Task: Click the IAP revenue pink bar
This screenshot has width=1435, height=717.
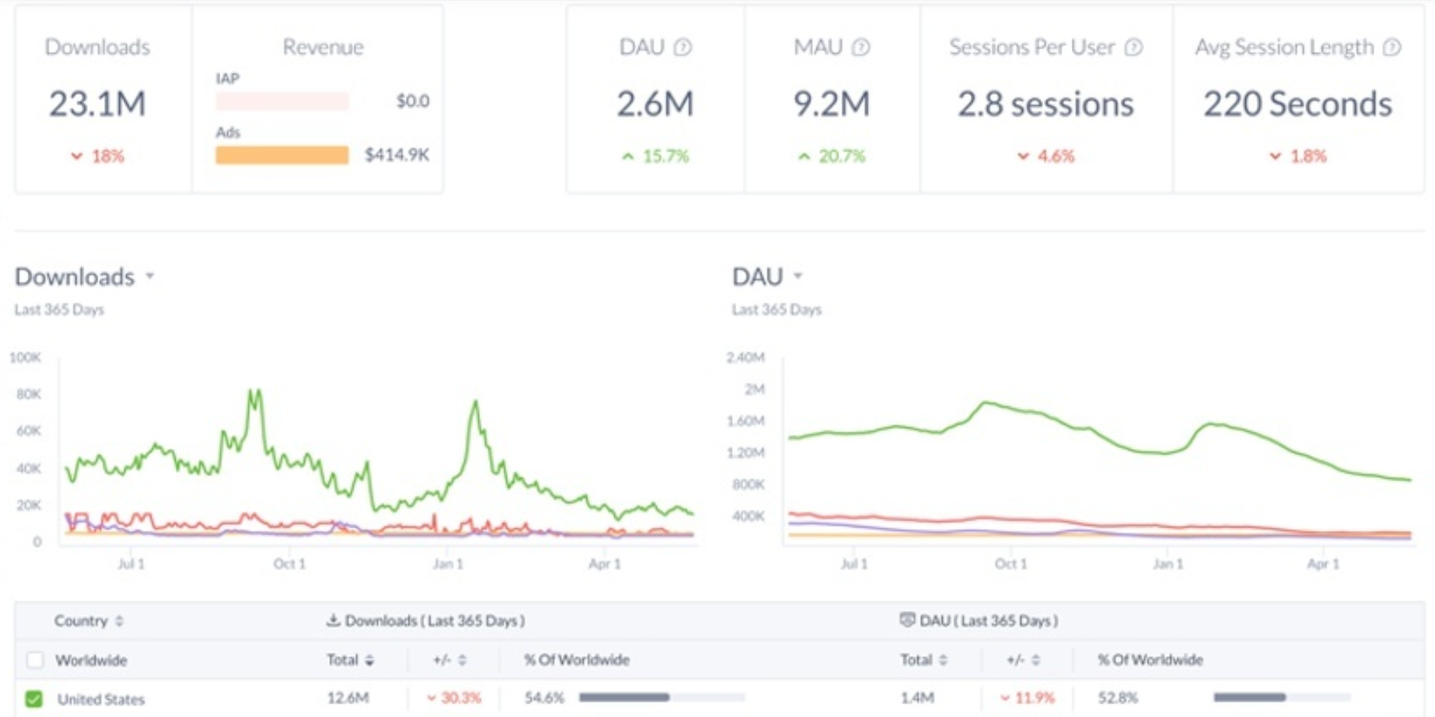Action: coord(282,101)
